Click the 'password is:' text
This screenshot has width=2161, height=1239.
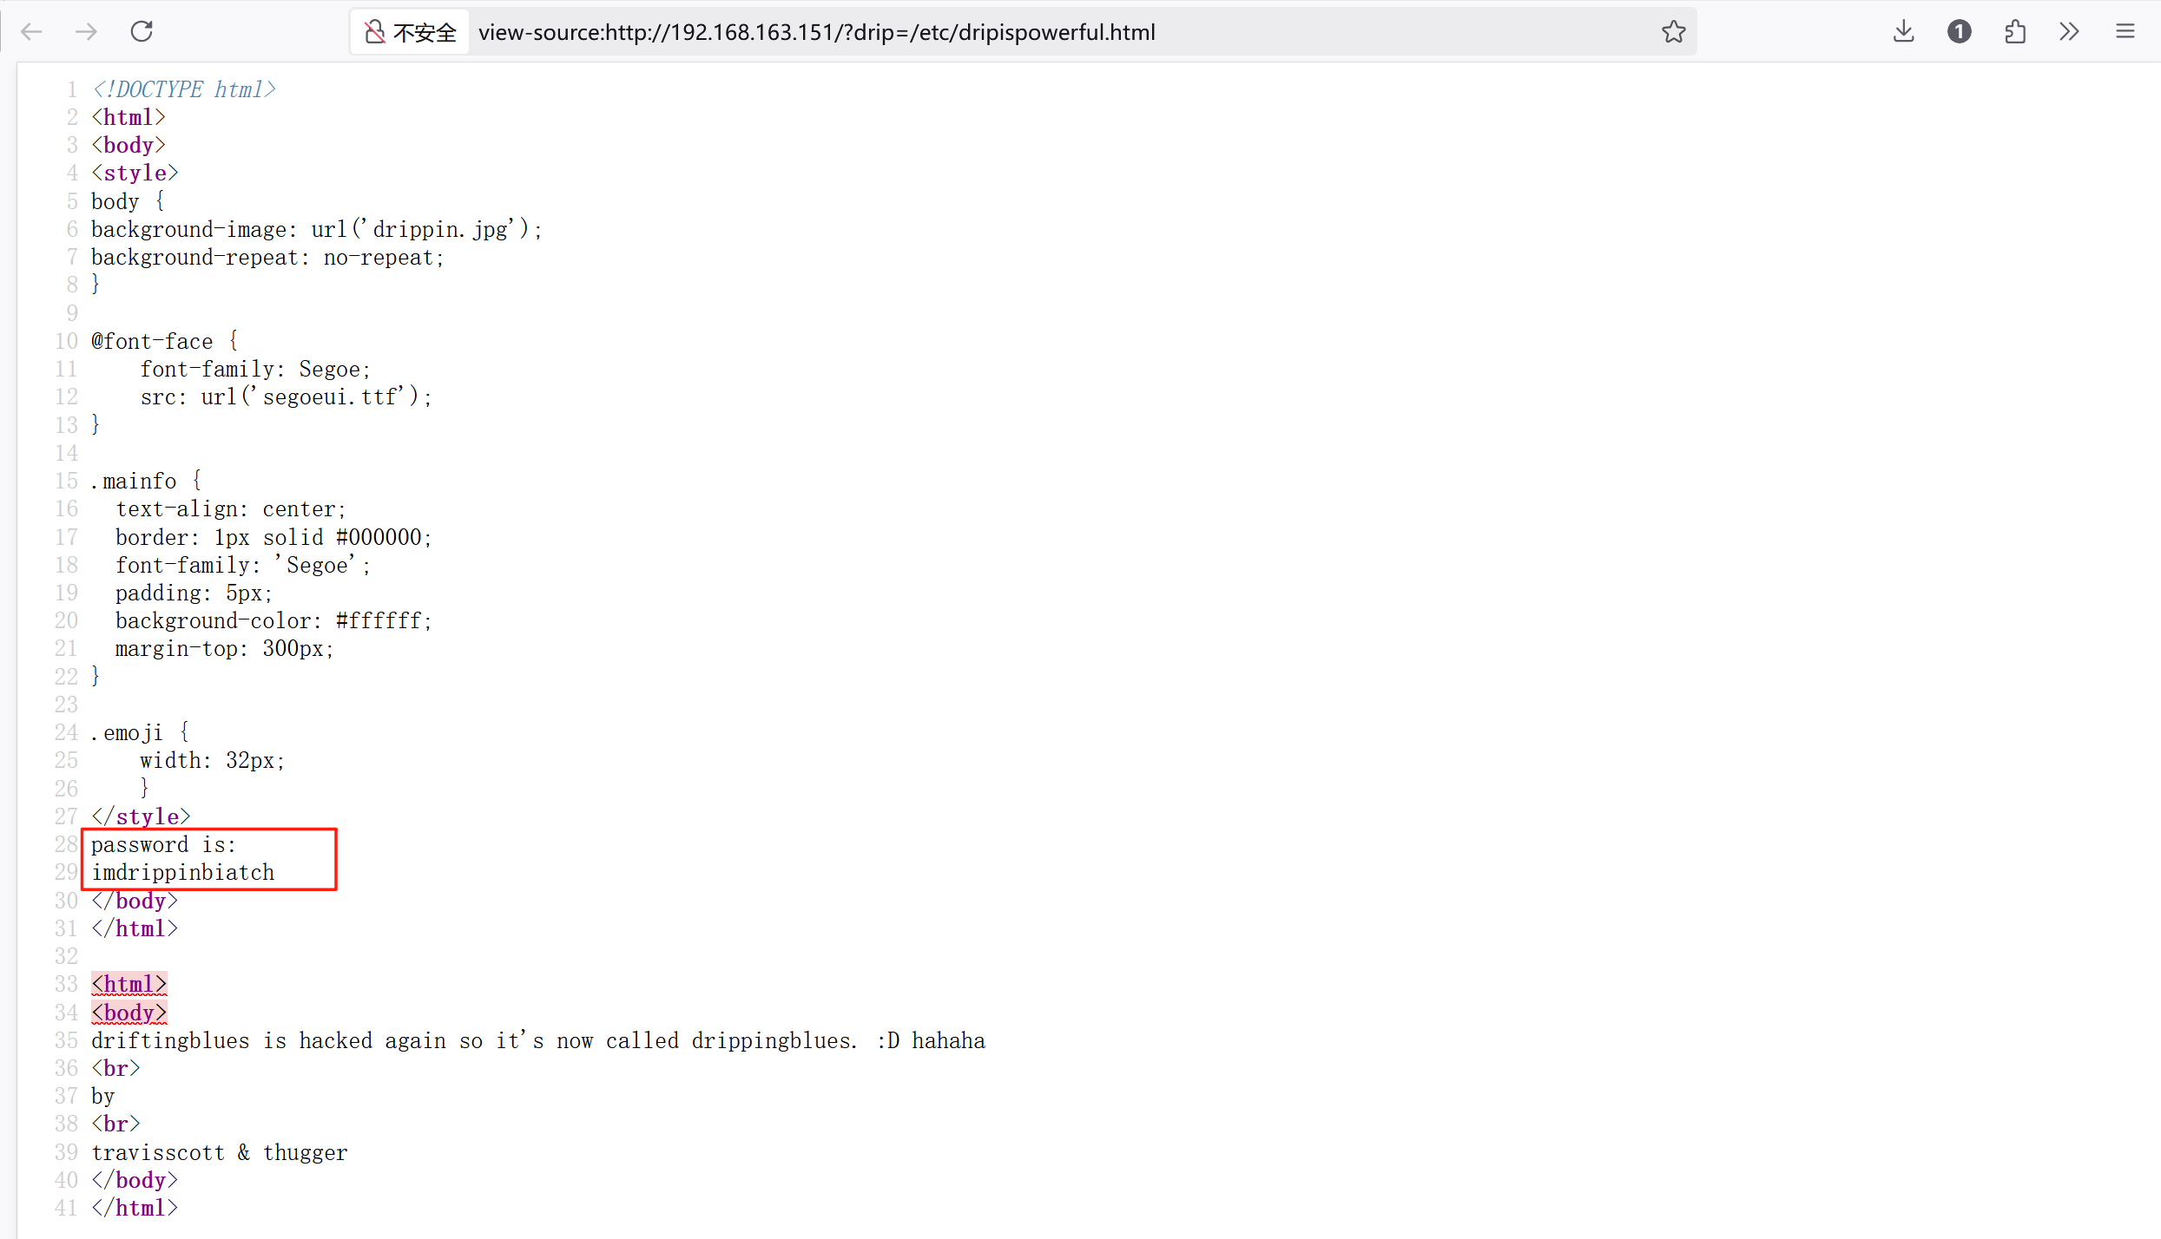point(163,844)
